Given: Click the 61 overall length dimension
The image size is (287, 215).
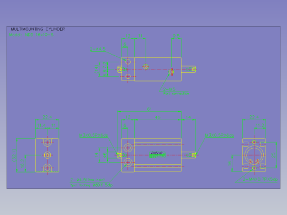Looking at the screenshot, I should coord(150,109).
